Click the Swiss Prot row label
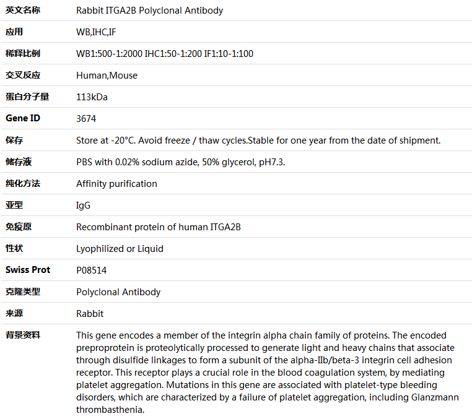472x419 pixels. coord(28,270)
